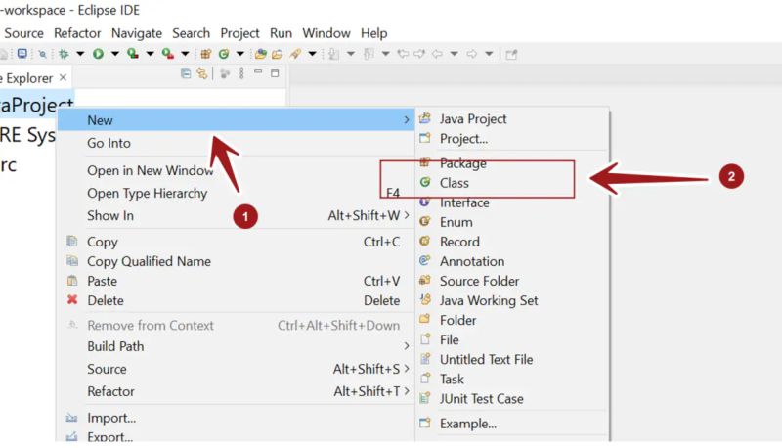Select Annotation in New submenu
This screenshot has height=448, width=782.
tap(512, 261)
